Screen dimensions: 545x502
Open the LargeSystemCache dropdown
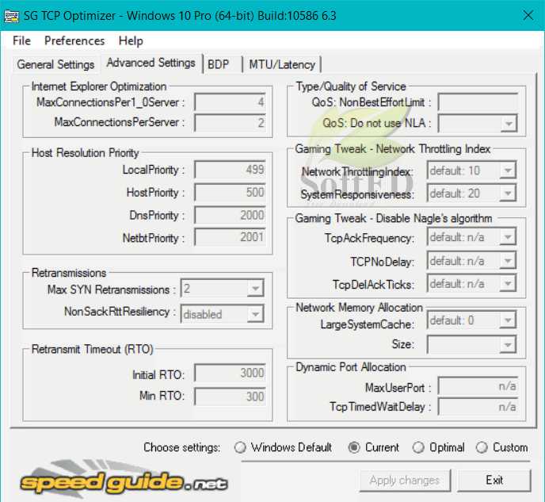tap(508, 320)
